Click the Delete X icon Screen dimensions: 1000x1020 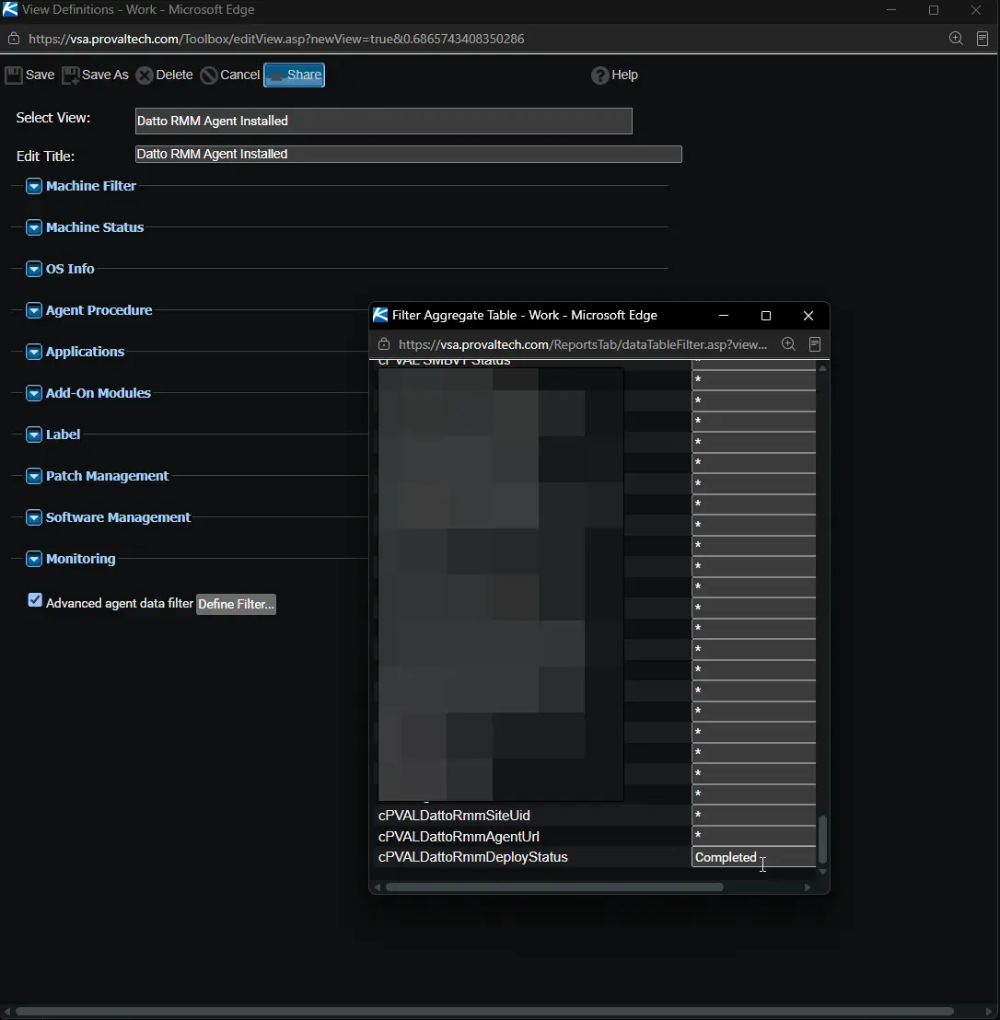click(145, 75)
